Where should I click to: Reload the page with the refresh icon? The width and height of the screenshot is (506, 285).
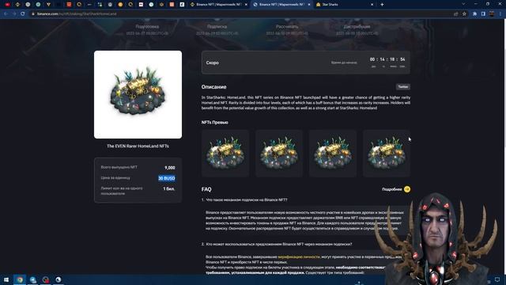pyautogui.click(x=23, y=14)
